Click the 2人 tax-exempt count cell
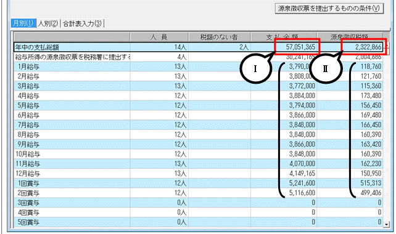Screen dimensions: 396x234 coord(244,47)
